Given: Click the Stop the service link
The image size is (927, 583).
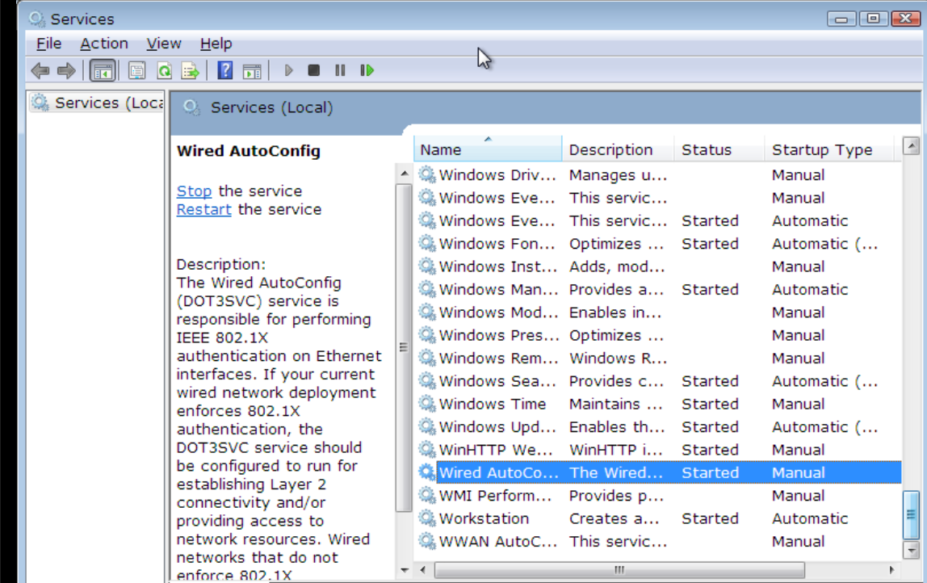Looking at the screenshot, I should click(194, 191).
